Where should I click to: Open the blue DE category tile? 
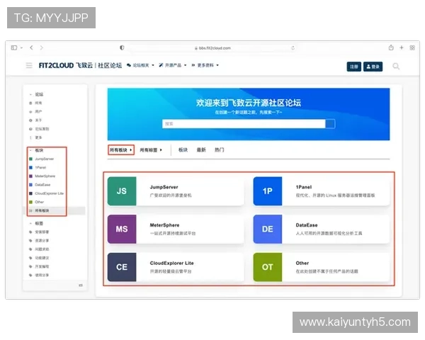tap(268, 229)
